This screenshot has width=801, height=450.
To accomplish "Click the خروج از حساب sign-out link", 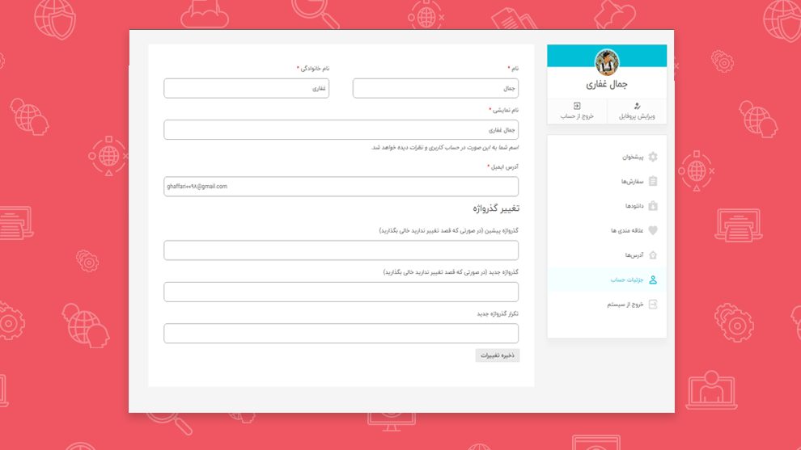I will coord(577,111).
